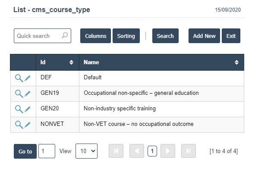This screenshot has width=255, height=172.
Task: Edit the DEF row with pencil icon
Action: coord(27,78)
